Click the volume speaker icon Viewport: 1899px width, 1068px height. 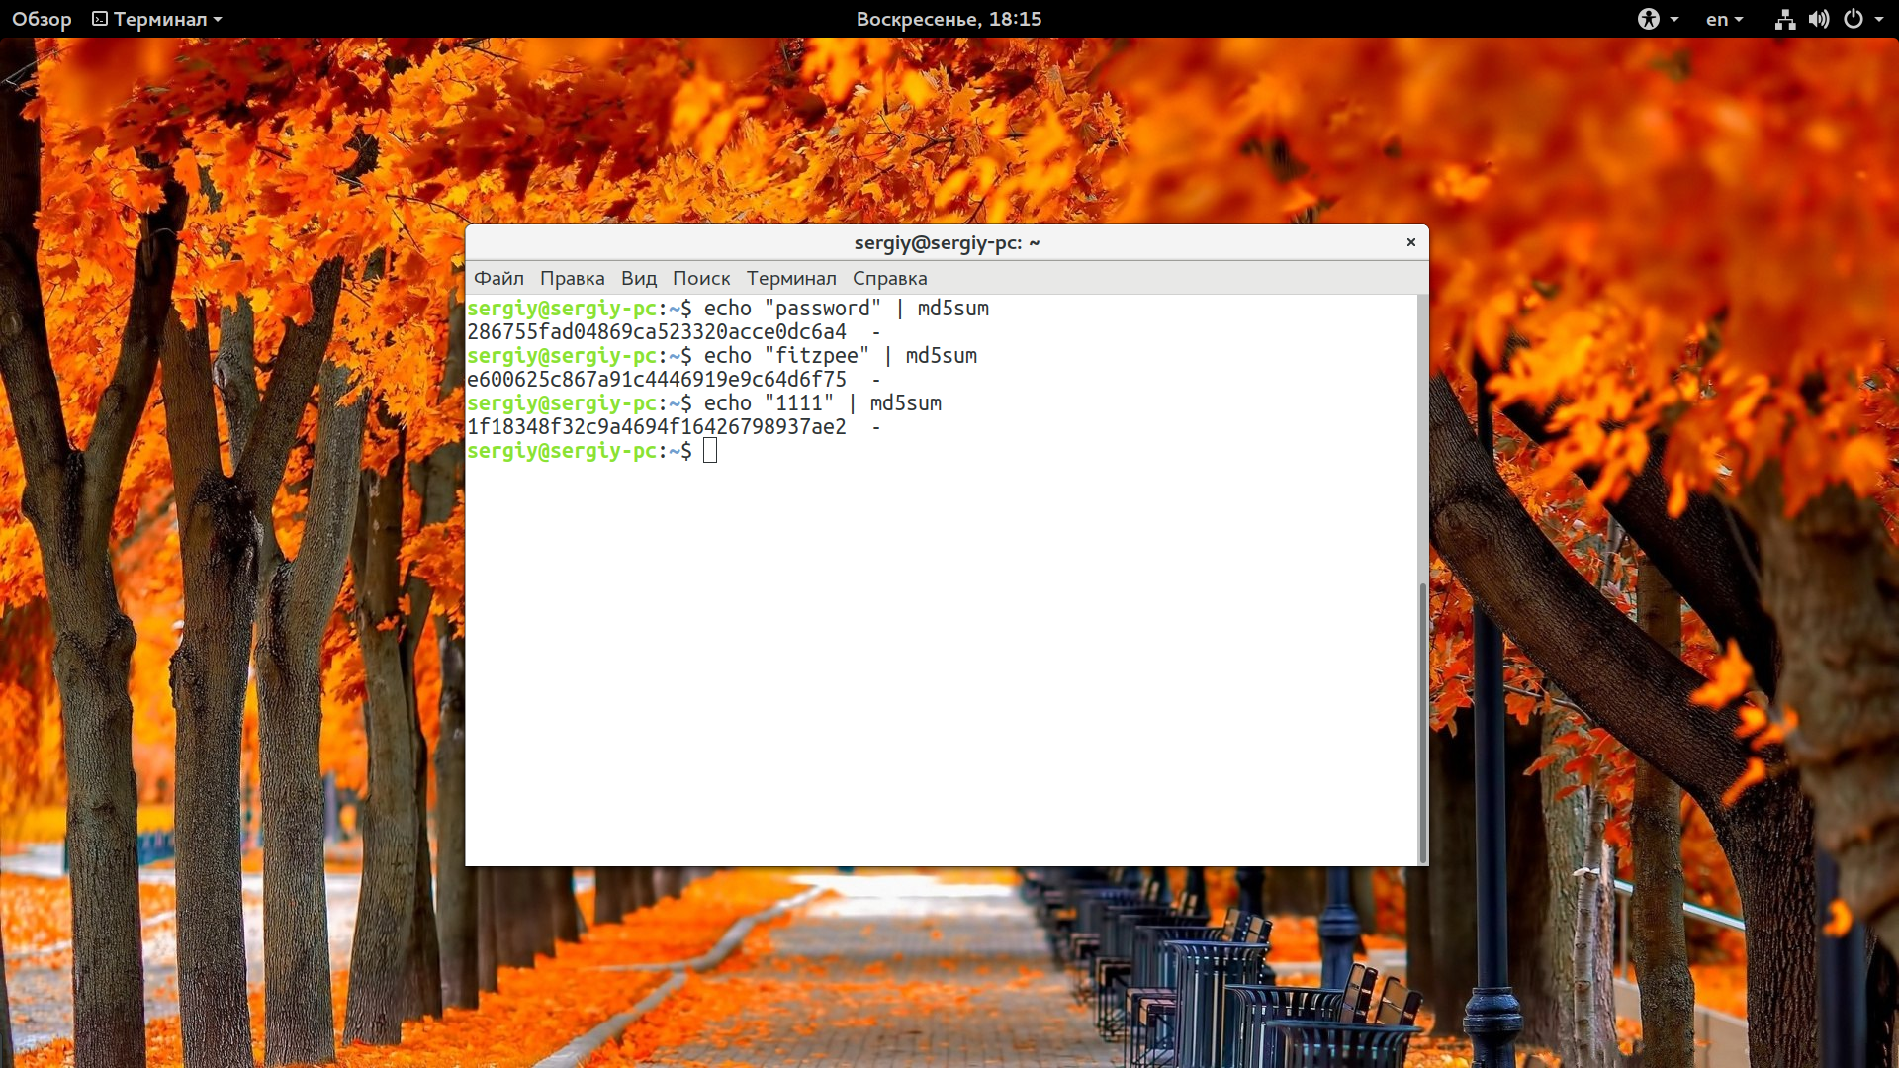coord(1819,19)
